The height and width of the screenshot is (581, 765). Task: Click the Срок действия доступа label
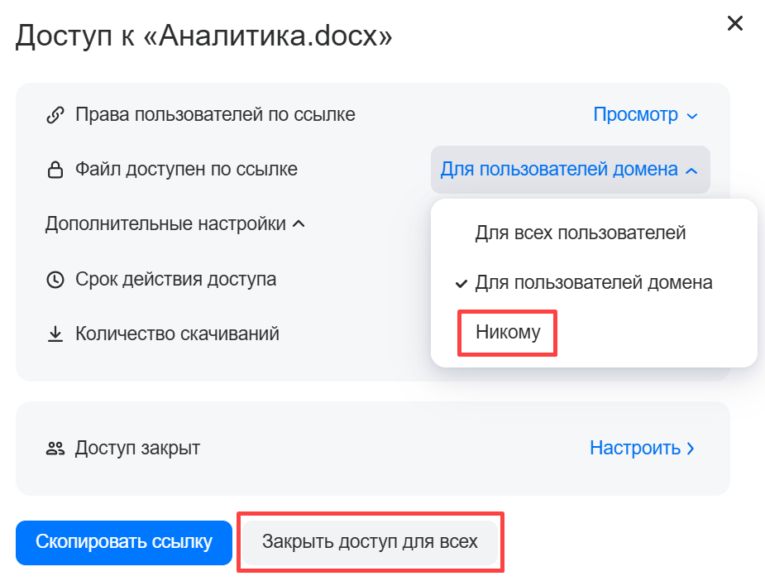[175, 280]
